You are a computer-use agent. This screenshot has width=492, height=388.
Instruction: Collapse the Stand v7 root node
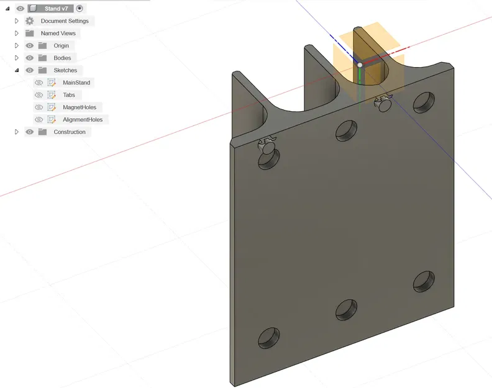coord(7,9)
